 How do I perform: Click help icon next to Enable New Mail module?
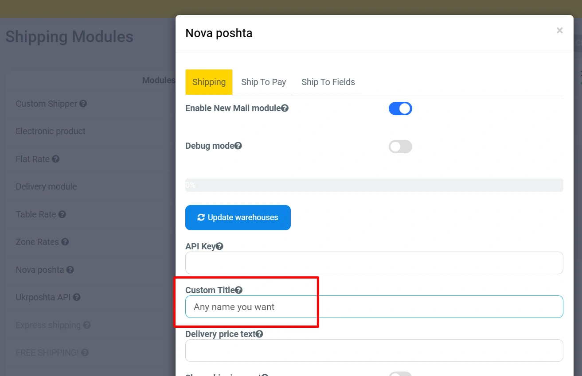(x=285, y=108)
